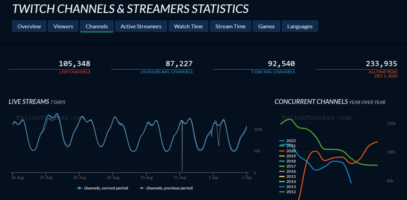This screenshot has height=200, width=407.
Task: Toggle the 2018 series in legend
Action: click(x=288, y=161)
